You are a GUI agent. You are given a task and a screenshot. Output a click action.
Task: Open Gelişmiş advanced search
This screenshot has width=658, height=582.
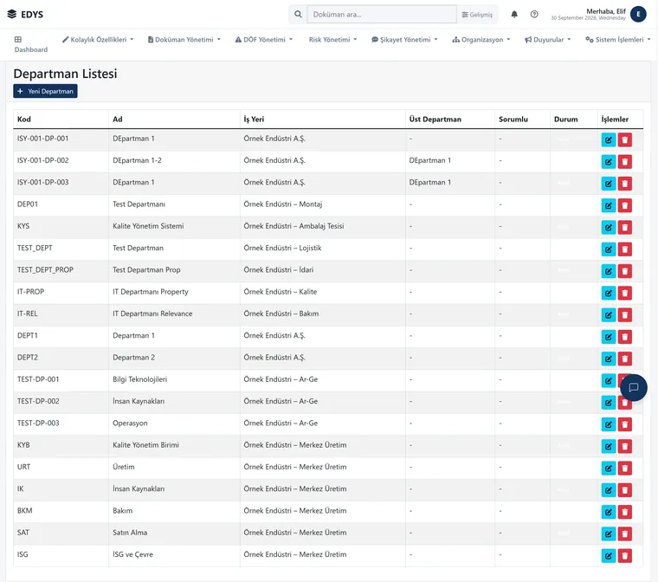pyautogui.click(x=477, y=14)
